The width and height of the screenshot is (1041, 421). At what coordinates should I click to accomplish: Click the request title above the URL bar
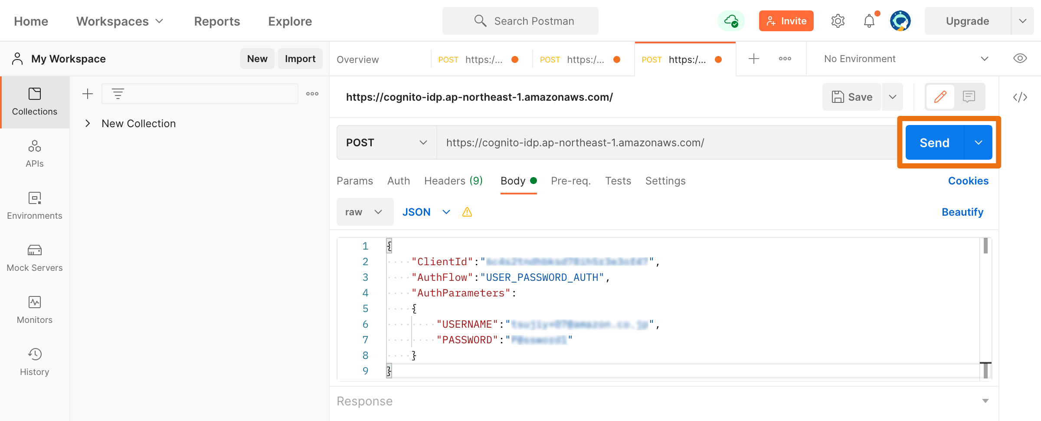tap(479, 97)
